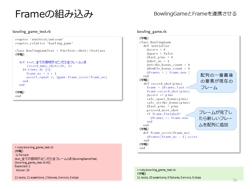This screenshot has width=252, height=189.
Task: Click the '@spare = false' line
Action: 160,54
